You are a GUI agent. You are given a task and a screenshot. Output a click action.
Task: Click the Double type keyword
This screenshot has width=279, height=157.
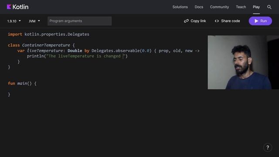[75, 51]
